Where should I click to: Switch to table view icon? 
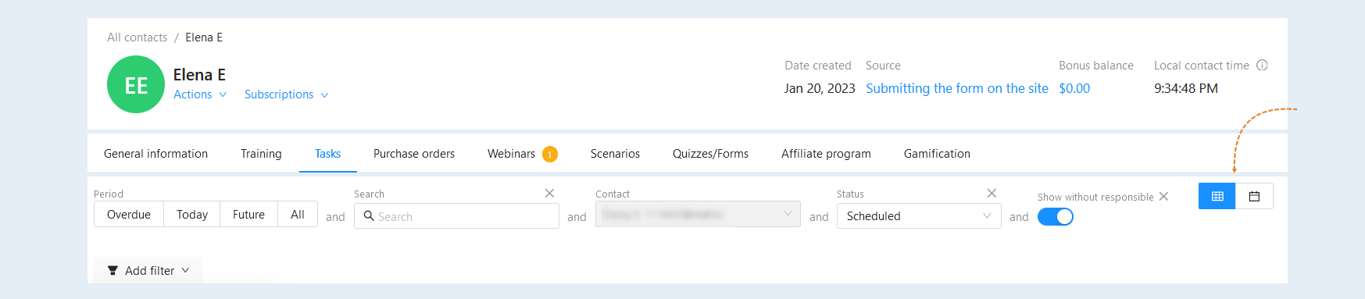coord(1217,196)
